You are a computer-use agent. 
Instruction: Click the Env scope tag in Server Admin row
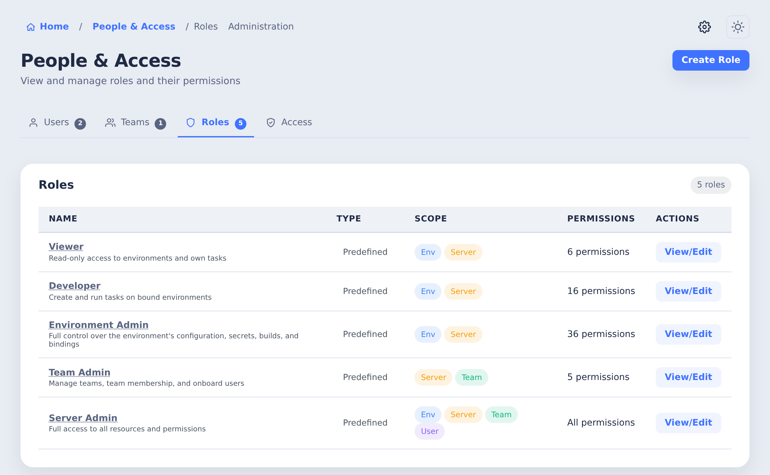pyautogui.click(x=428, y=415)
